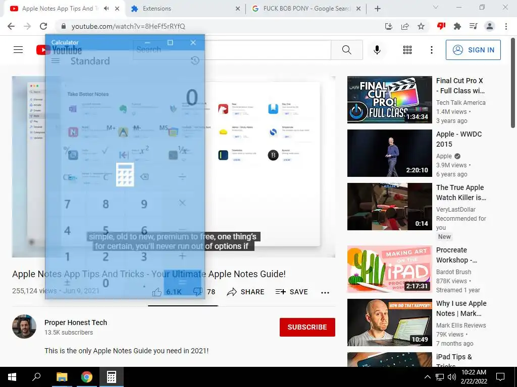Open the Calculator navigation menu
The width and height of the screenshot is (517, 387).
tap(56, 61)
